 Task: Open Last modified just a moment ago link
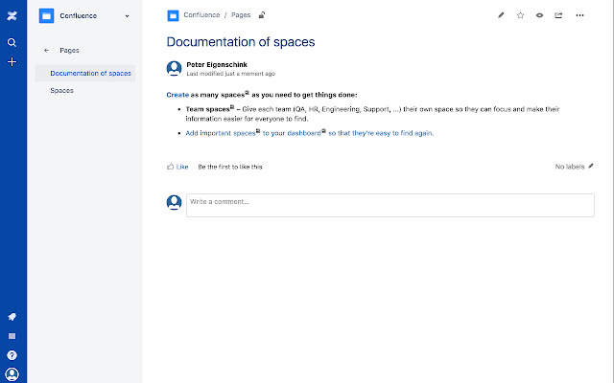point(230,74)
